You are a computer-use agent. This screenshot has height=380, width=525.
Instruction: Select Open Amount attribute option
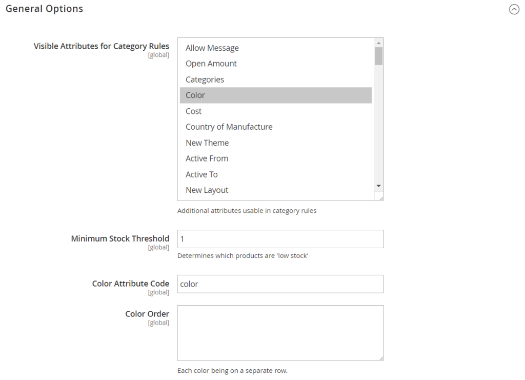(211, 64)
